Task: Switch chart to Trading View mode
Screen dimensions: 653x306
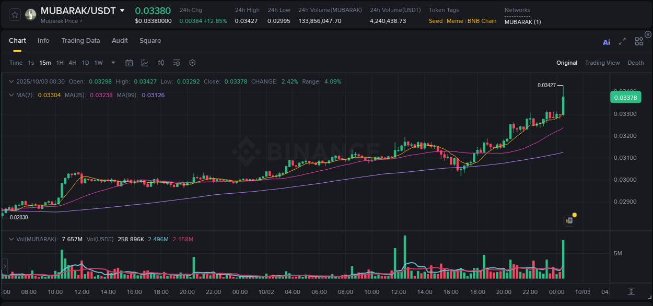Action: coord(602,62)
